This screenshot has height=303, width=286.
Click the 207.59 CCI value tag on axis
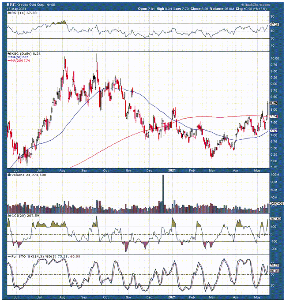coord(275,219)
